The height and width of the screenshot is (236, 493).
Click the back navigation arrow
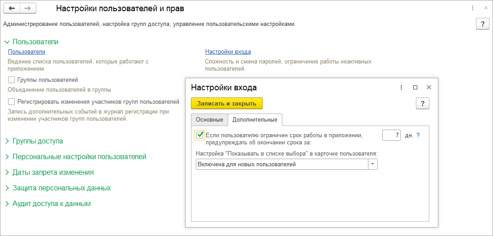click(12, 8)
